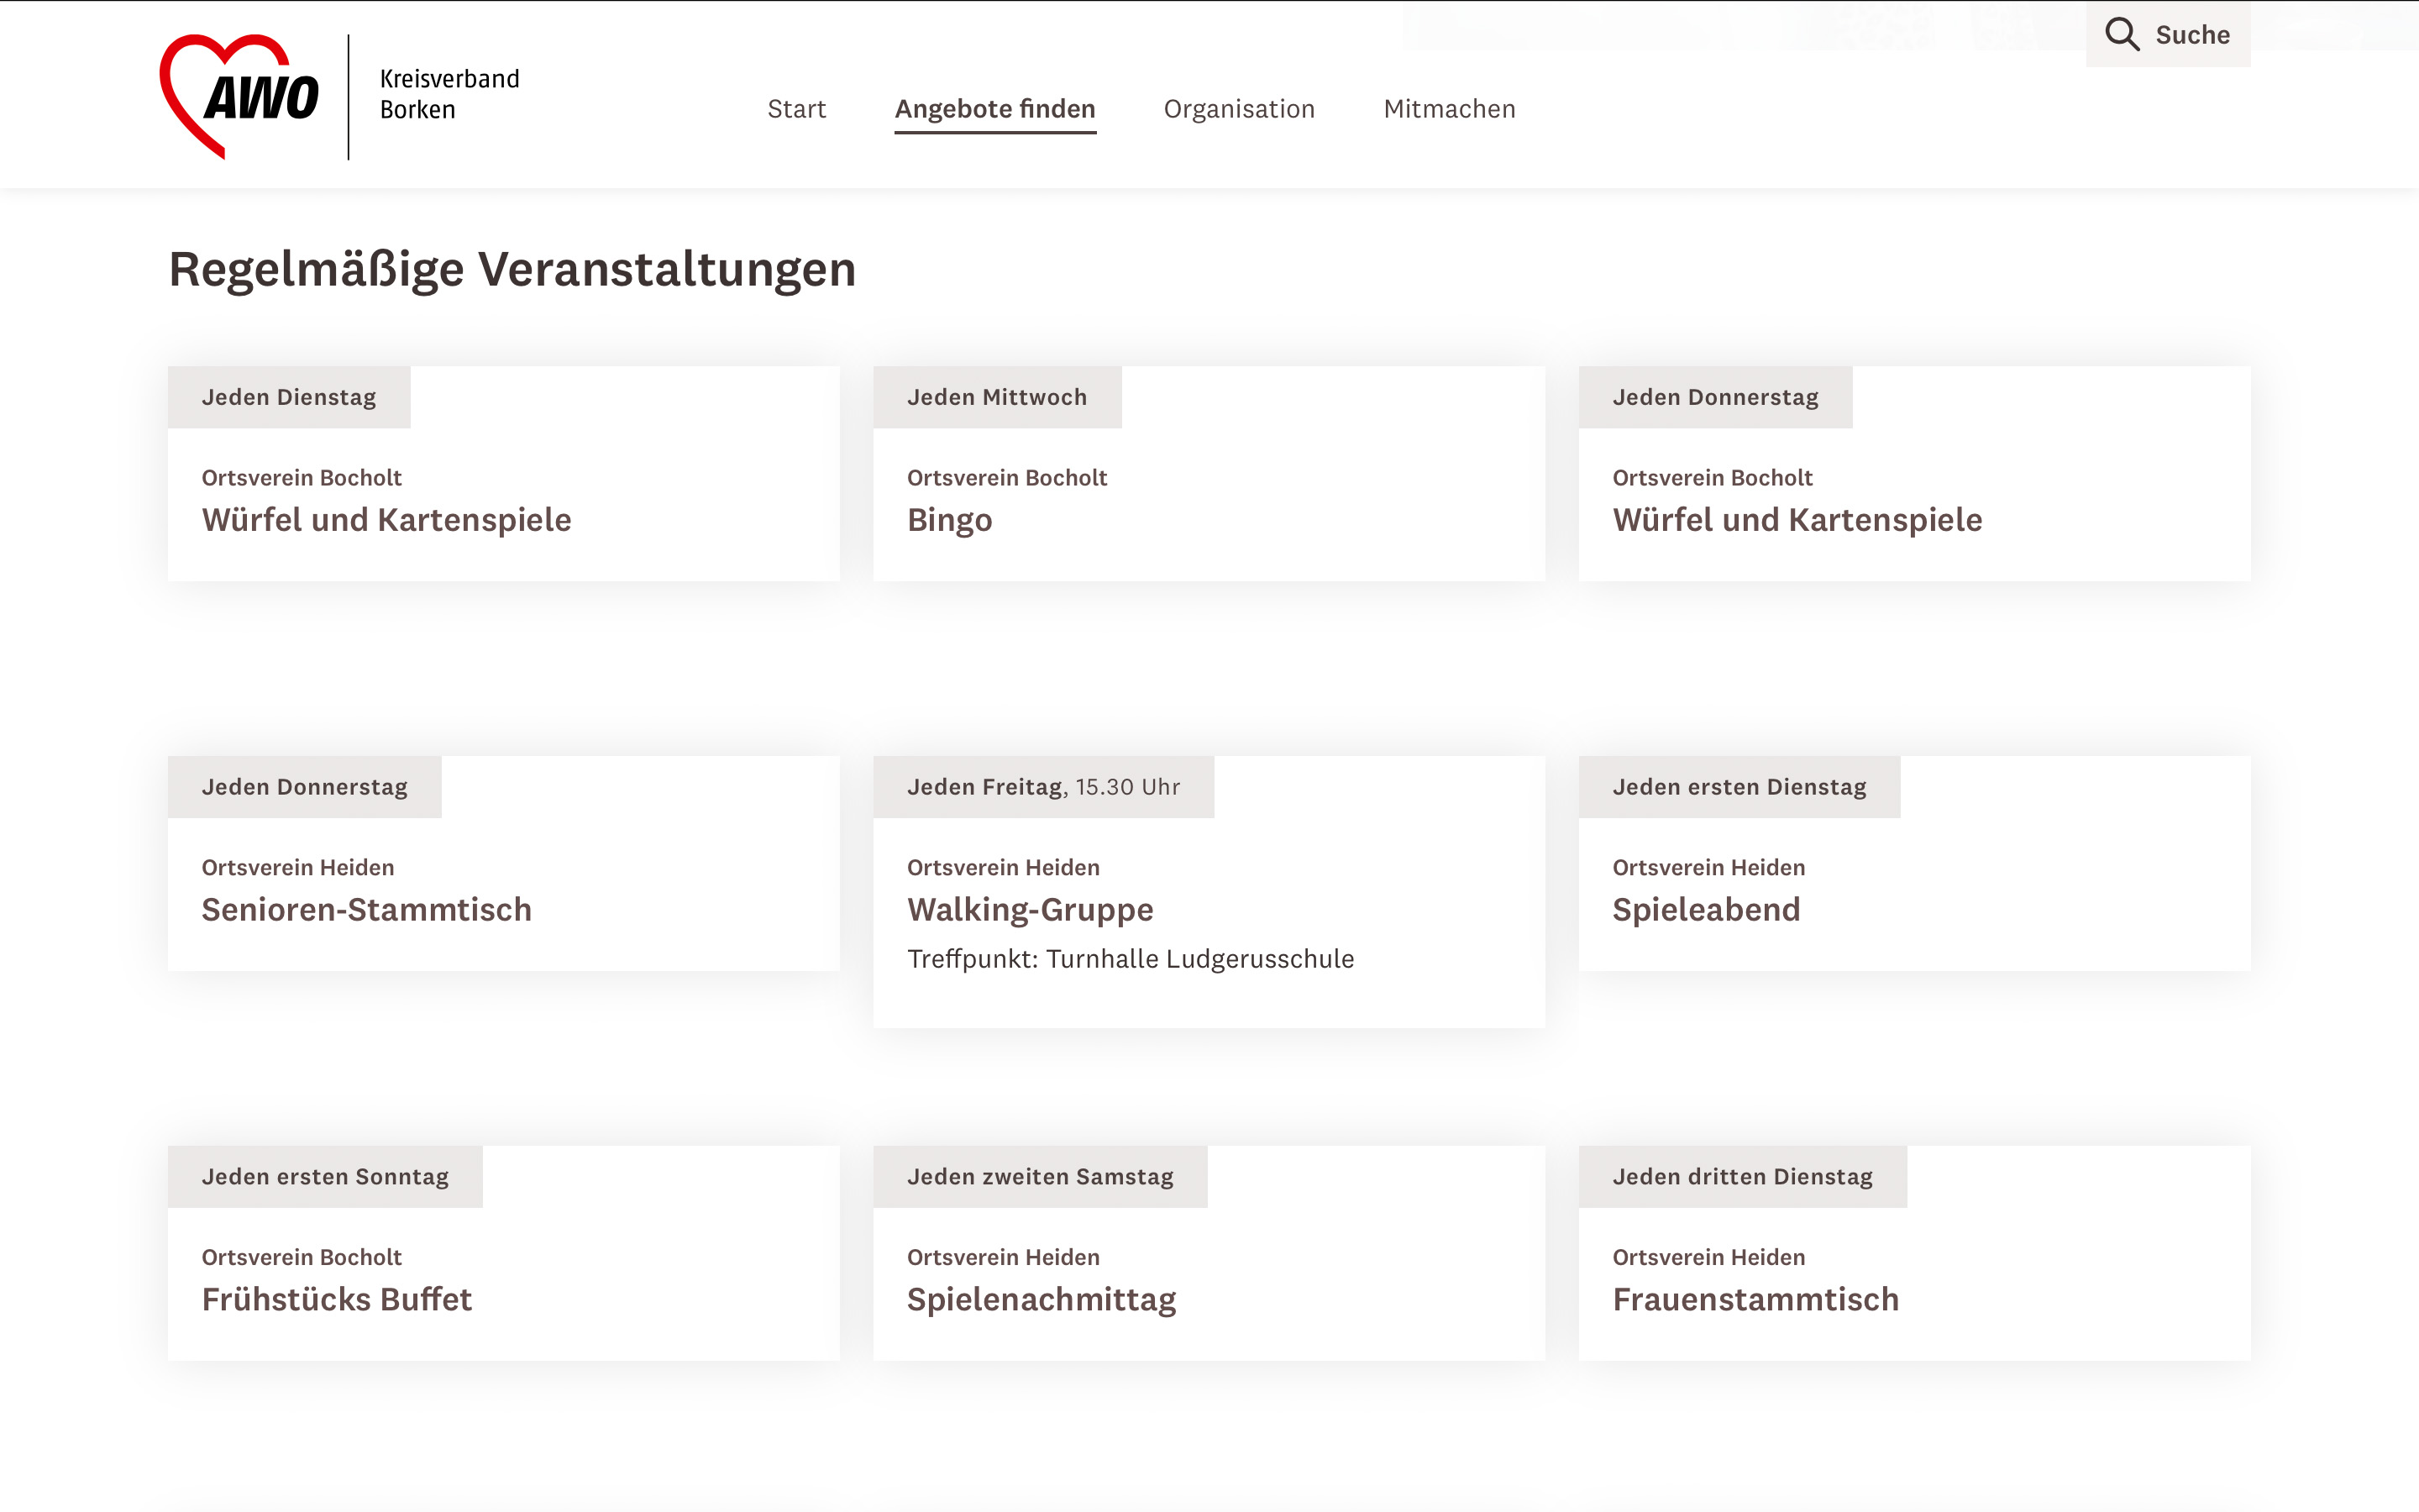Screen dimensions: 2419x1512
Task: Click Jeden Freitag, 15.30 Uhr label
Action: [x=1042, y=787]
